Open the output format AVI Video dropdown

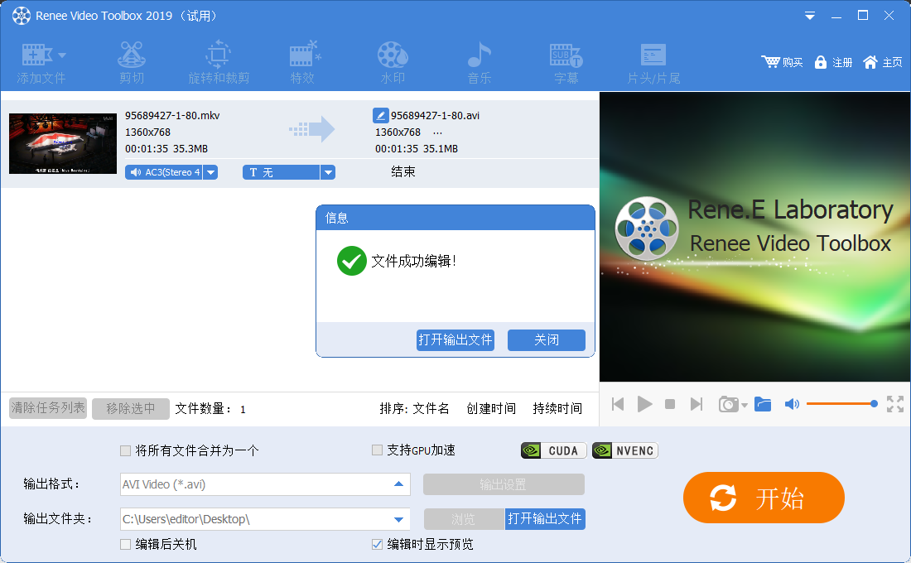click(x=398, y=484)
